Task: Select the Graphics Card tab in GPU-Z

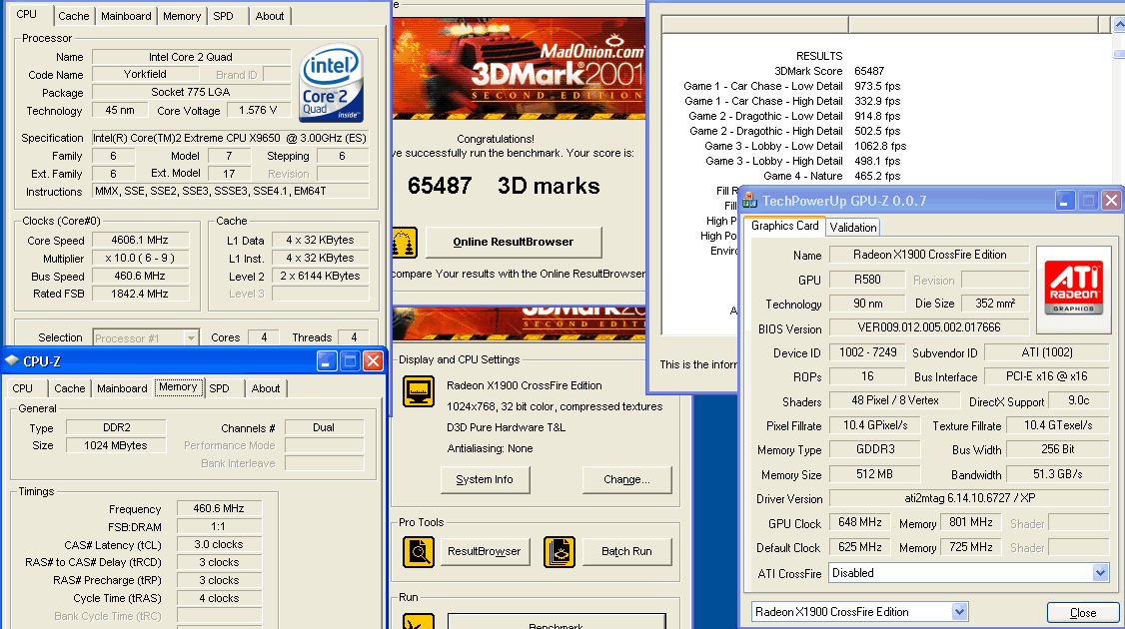Action: 785,226
